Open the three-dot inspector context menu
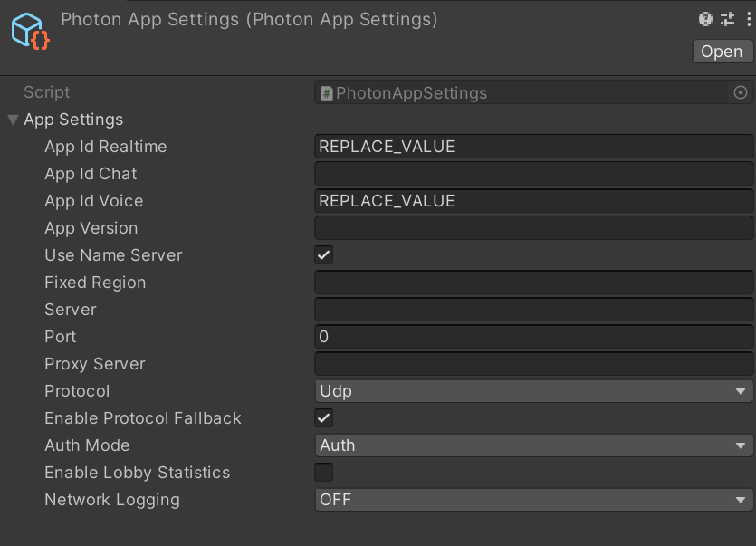The height and width of the screenshot is (546, 756). 747,19
